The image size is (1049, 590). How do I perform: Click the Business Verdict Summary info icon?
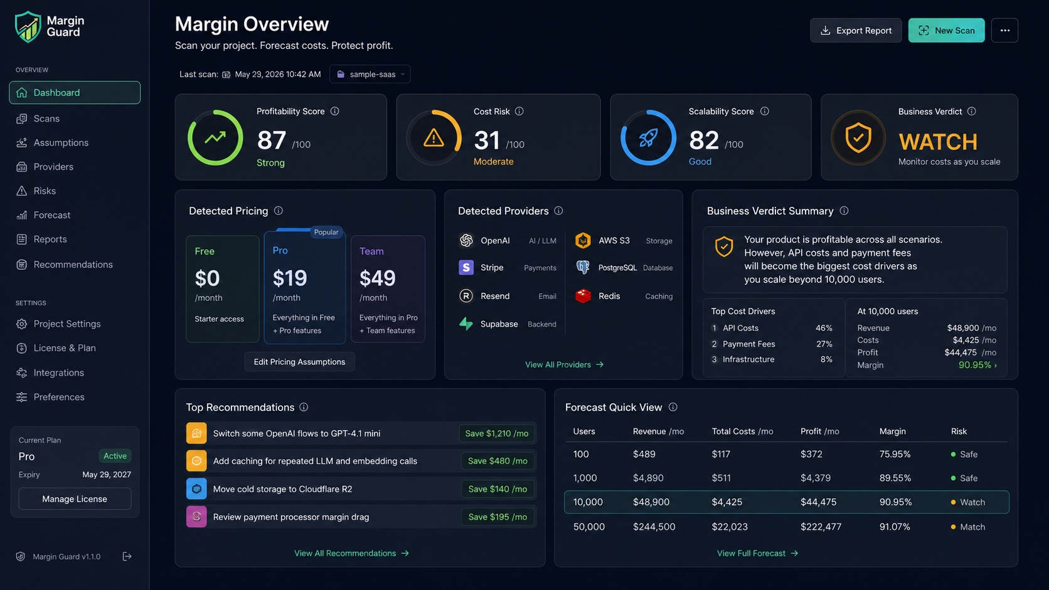(844, 211)
